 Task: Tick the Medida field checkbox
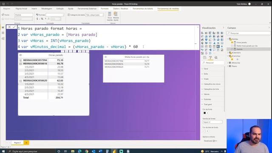click(232, 49)
